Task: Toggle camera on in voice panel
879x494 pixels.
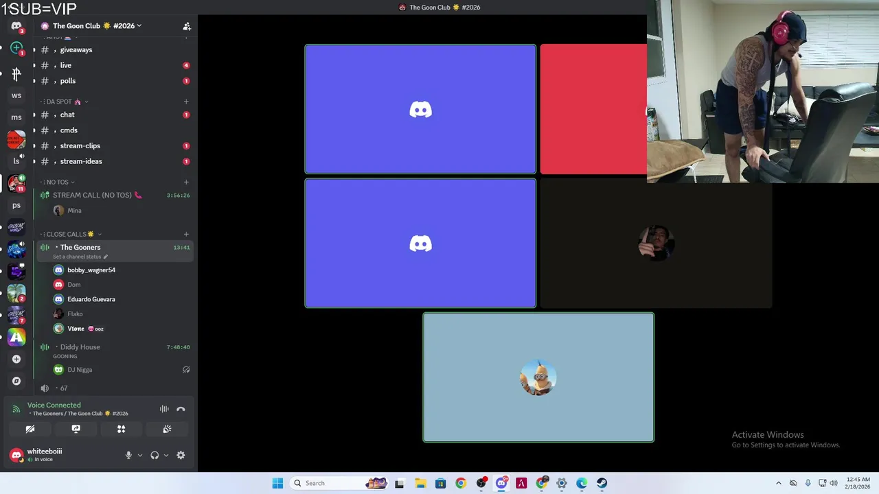Action: click(30, 429)
